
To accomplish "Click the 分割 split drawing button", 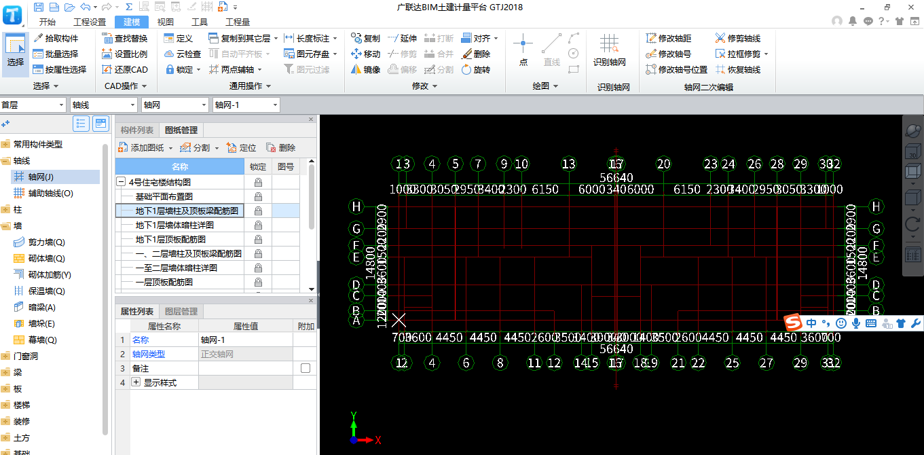I will tap(195, 147).
